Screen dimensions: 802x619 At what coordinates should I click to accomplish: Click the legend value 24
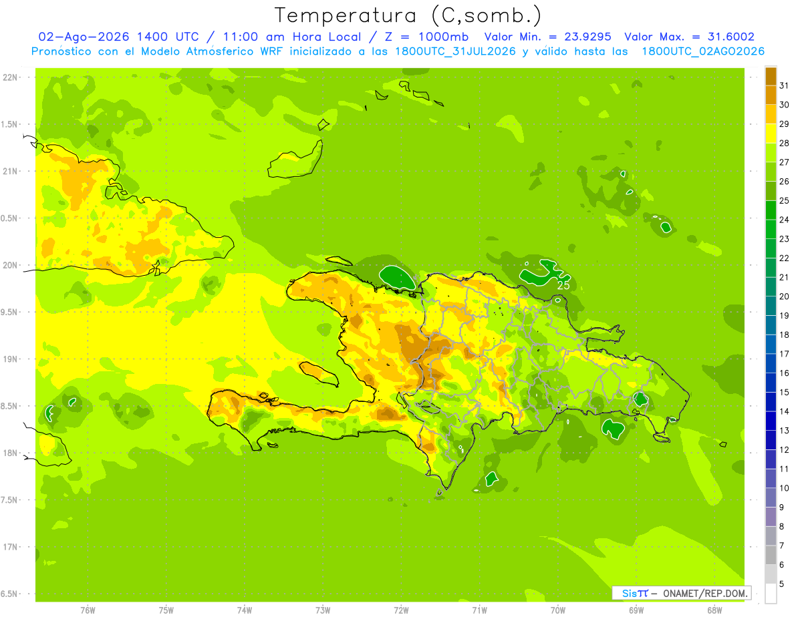(x=784, y=219)
